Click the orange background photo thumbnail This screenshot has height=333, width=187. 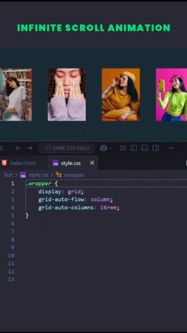point(121,95)
